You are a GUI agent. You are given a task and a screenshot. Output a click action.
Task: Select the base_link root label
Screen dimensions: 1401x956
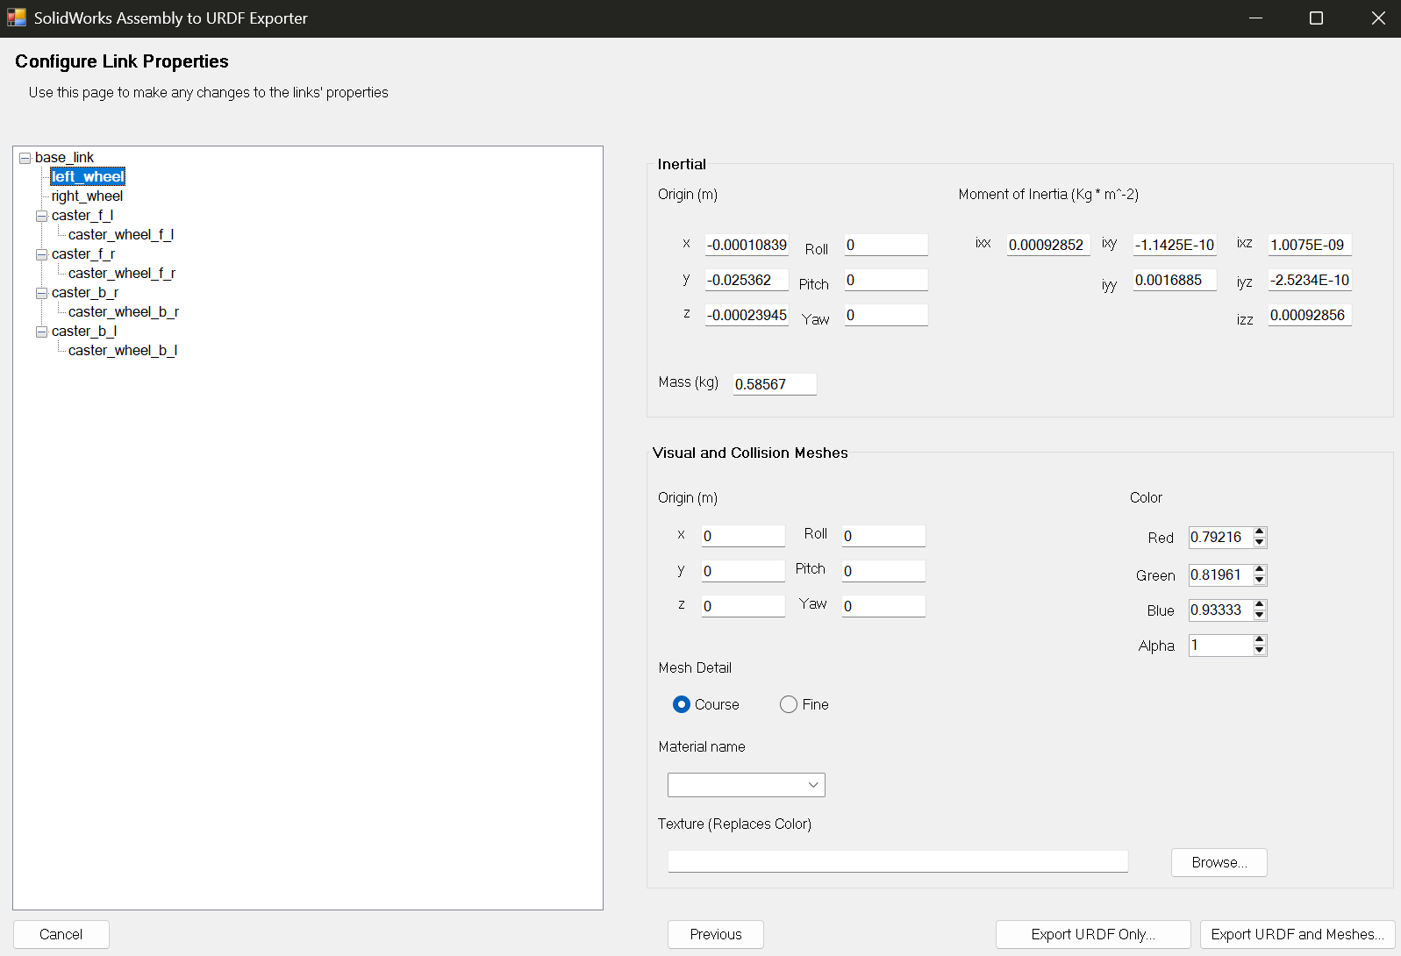(64, 157)
